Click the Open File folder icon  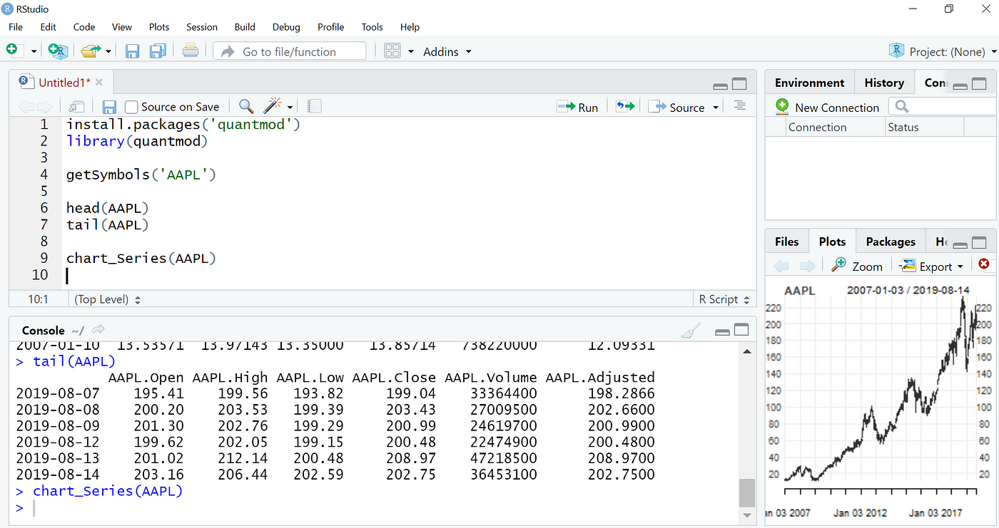pos(90,51)
